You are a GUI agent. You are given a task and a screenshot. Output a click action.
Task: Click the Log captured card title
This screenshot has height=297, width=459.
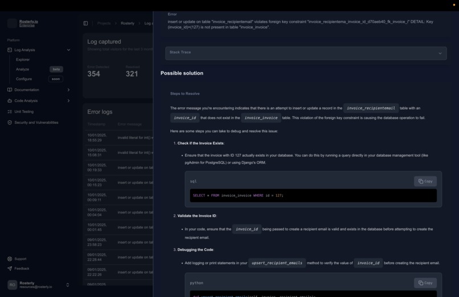pos(104,42)
